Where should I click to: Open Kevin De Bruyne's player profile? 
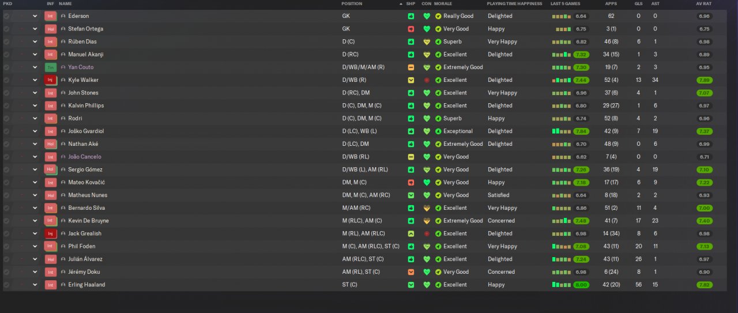pyautogui.click(x=88, y=221)
